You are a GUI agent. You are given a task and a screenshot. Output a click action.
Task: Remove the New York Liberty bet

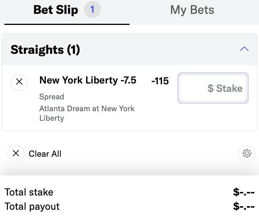(19, 82)
